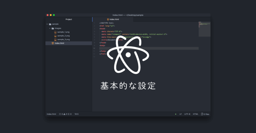Image resolution: width=256 pixels, height=133 pixels.
Task: Click the green status dot in status bar
Action: click(x=176, y=114)
